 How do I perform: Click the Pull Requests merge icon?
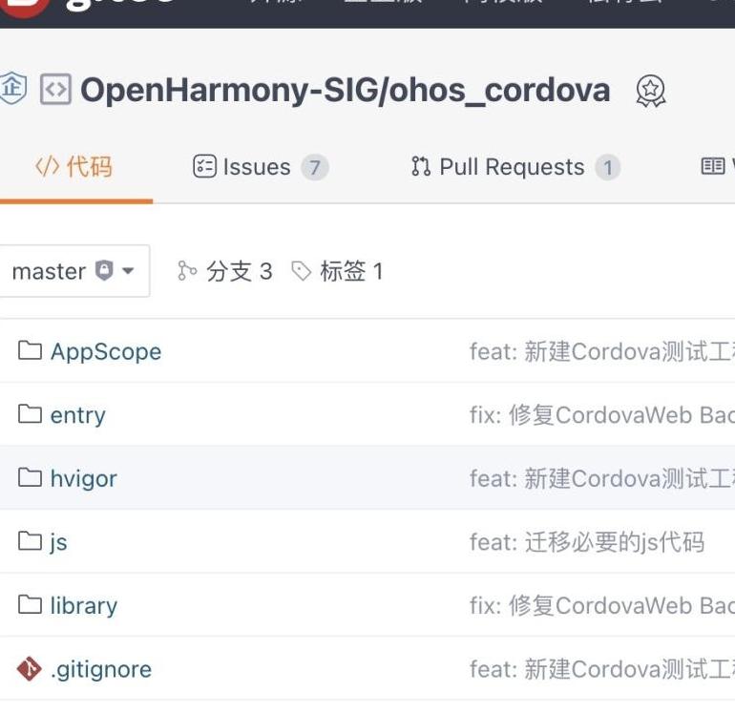420,166
